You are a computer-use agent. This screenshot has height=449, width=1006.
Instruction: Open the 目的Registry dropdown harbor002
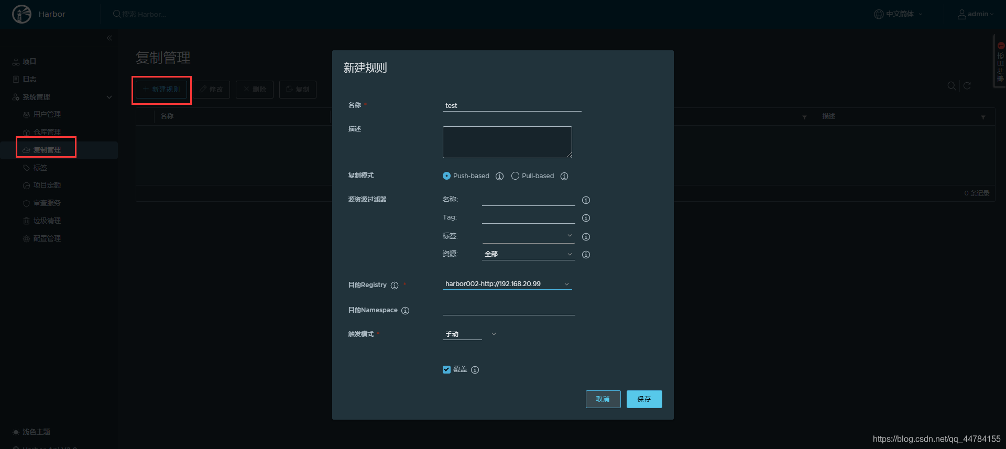click(x=507, y=284)
